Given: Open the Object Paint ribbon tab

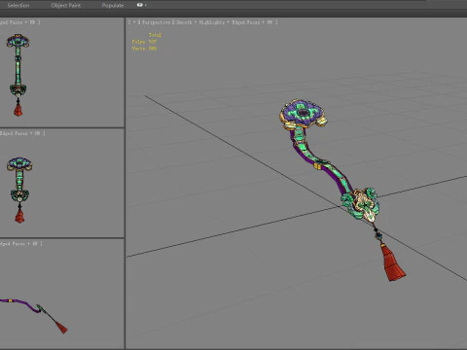Looking at the screenshot, I should point(66,5).
